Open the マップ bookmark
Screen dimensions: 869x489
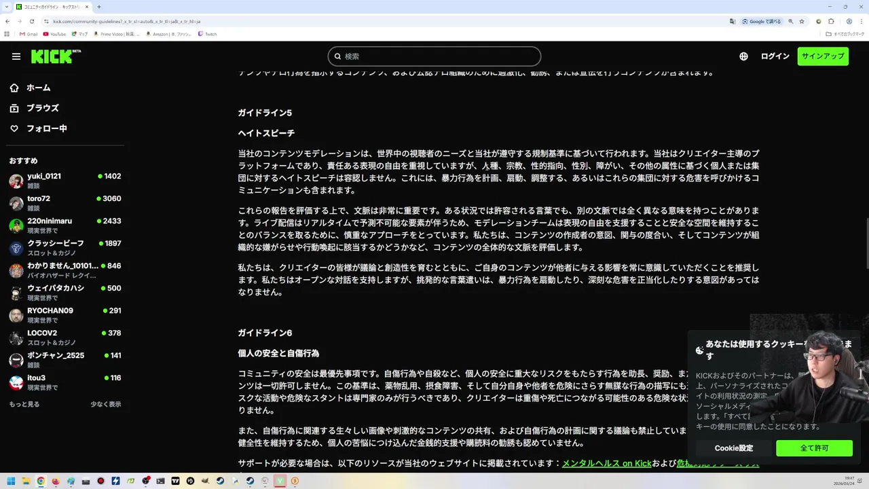(x=80, y=34)
